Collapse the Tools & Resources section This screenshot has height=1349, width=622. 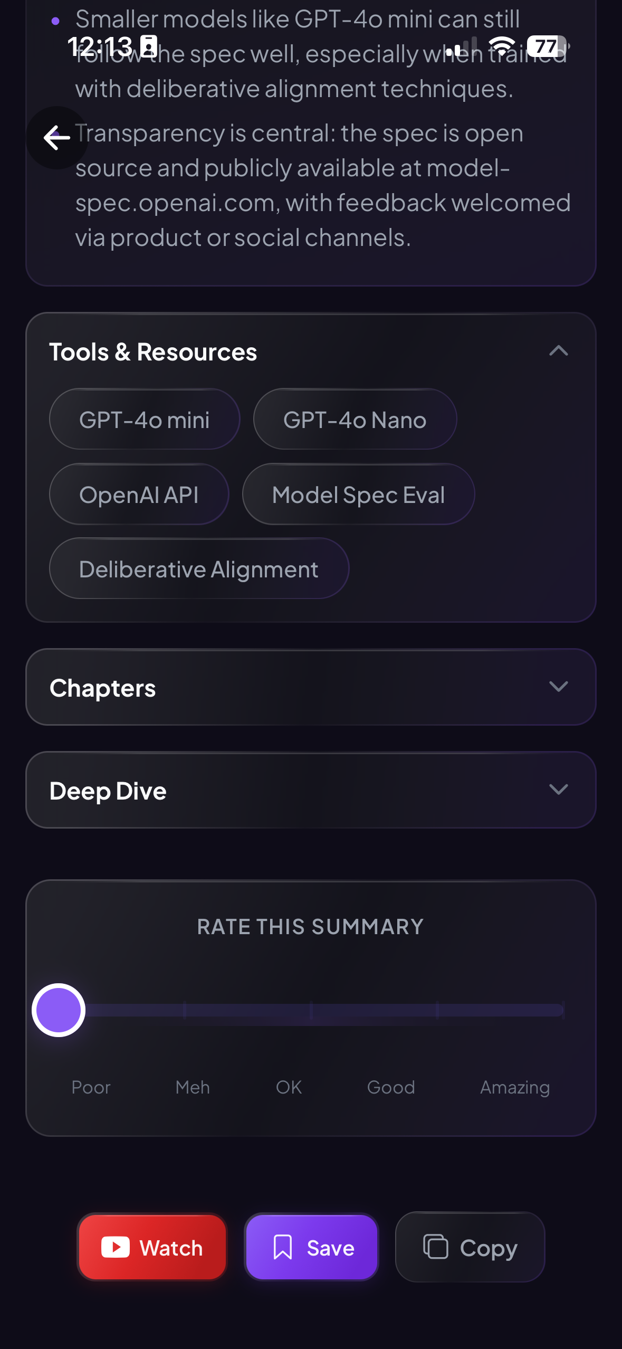coord(559,351)
